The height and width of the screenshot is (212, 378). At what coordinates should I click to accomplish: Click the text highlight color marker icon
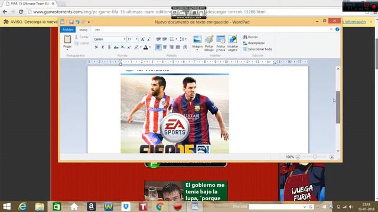[x=136, y=47]
